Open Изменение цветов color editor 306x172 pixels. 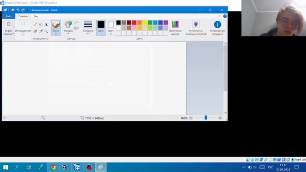tap(175, 28)
